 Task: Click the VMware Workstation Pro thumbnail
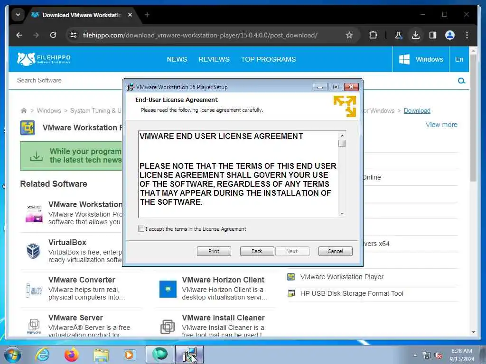[x=34, y=214]
